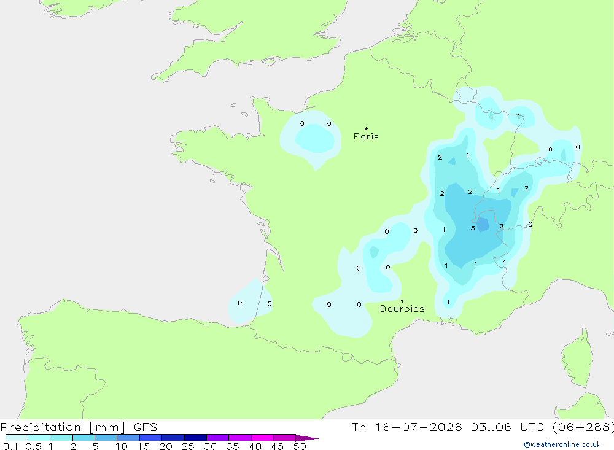Click the '(06+288)' forecast run text
614x450 pixels.
pos(583,427)
